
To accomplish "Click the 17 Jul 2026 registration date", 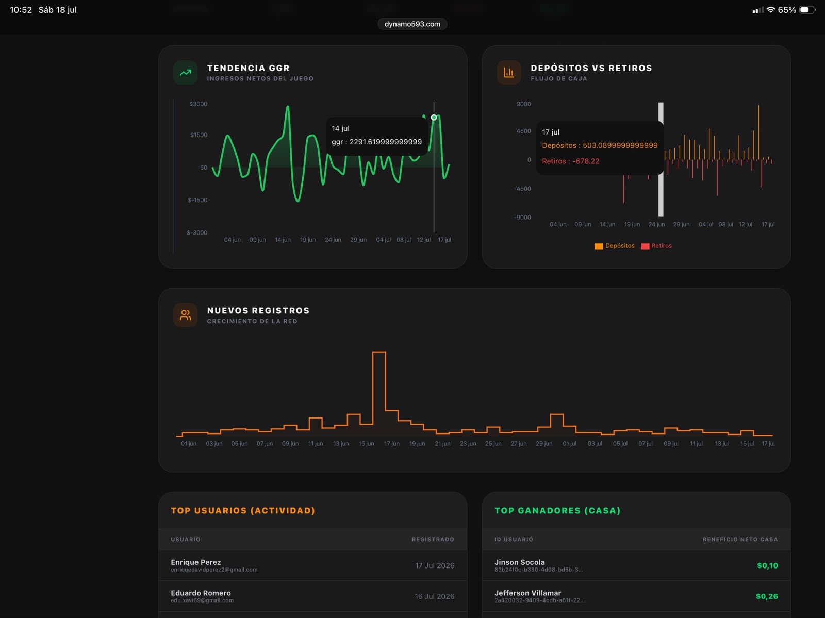I will pos(435,566).
